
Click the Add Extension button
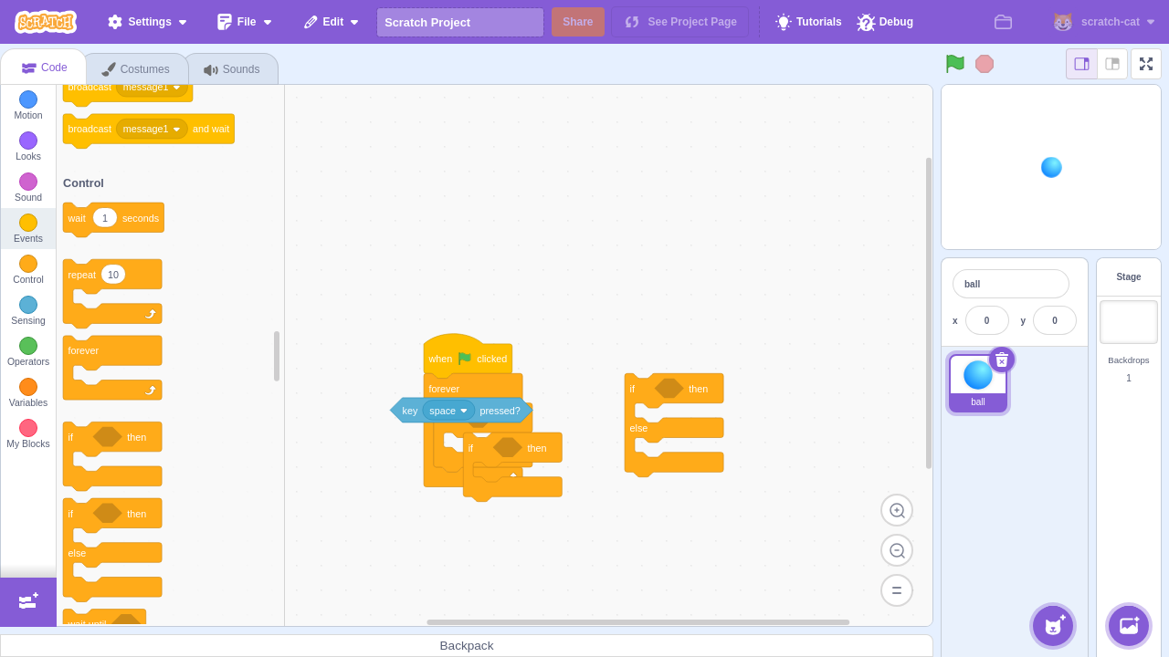point(28,602)
